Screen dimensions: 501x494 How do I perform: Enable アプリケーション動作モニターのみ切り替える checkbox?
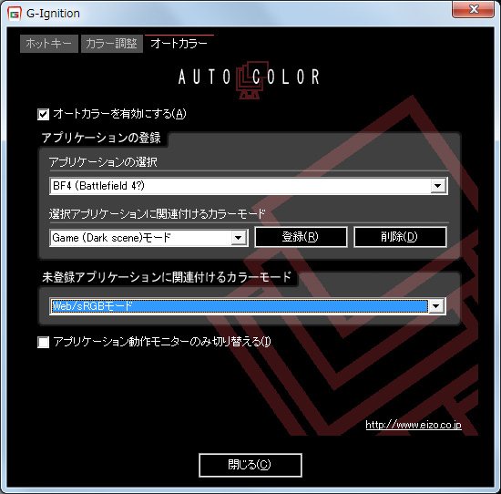[43, 342]
